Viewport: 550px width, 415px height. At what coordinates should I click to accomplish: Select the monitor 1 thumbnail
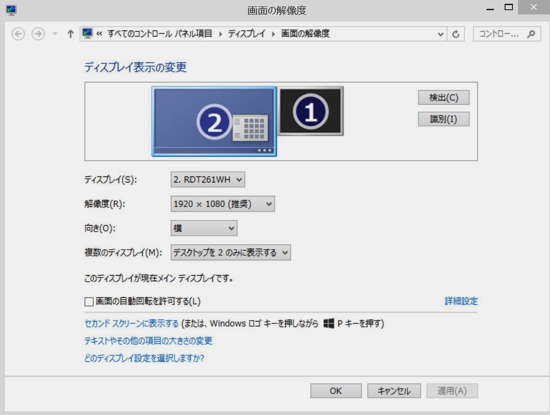311,111
